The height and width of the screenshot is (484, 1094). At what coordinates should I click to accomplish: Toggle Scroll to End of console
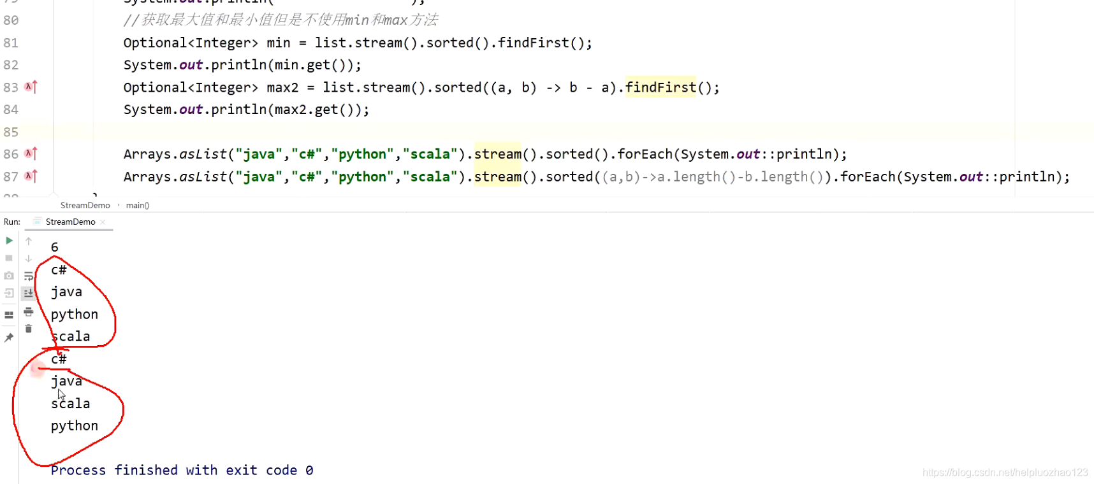29,293
